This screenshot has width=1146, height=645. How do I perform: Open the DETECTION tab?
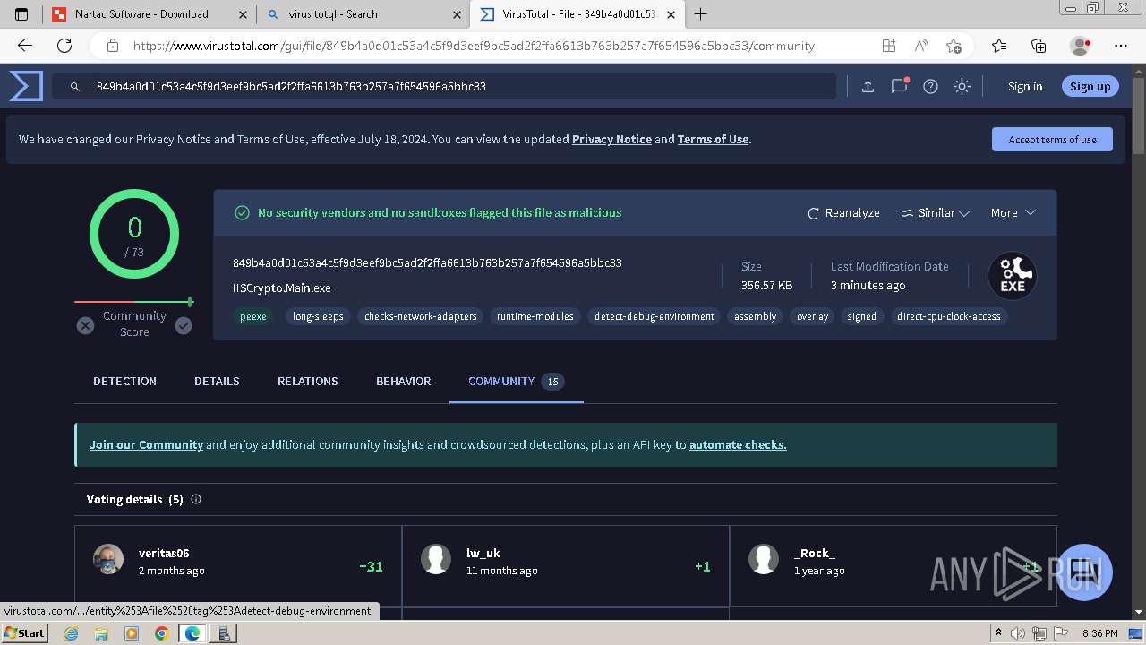124,382
